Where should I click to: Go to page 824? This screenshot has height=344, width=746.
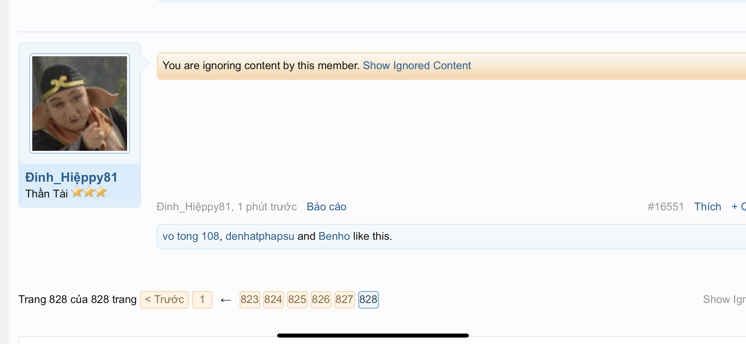click(x=273, y=300)
